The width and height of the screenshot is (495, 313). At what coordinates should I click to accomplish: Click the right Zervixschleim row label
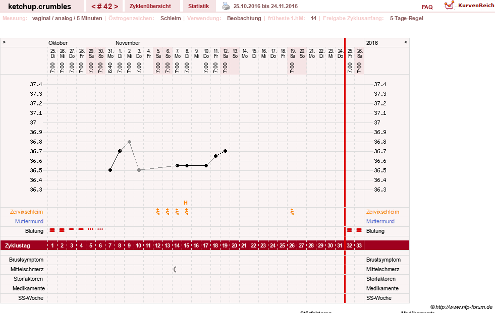(382, 212)
